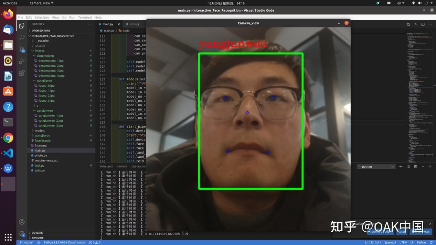Screen dimensions: 436x245
Task: Click the master branch indicator
Action: tap(26, 242)
